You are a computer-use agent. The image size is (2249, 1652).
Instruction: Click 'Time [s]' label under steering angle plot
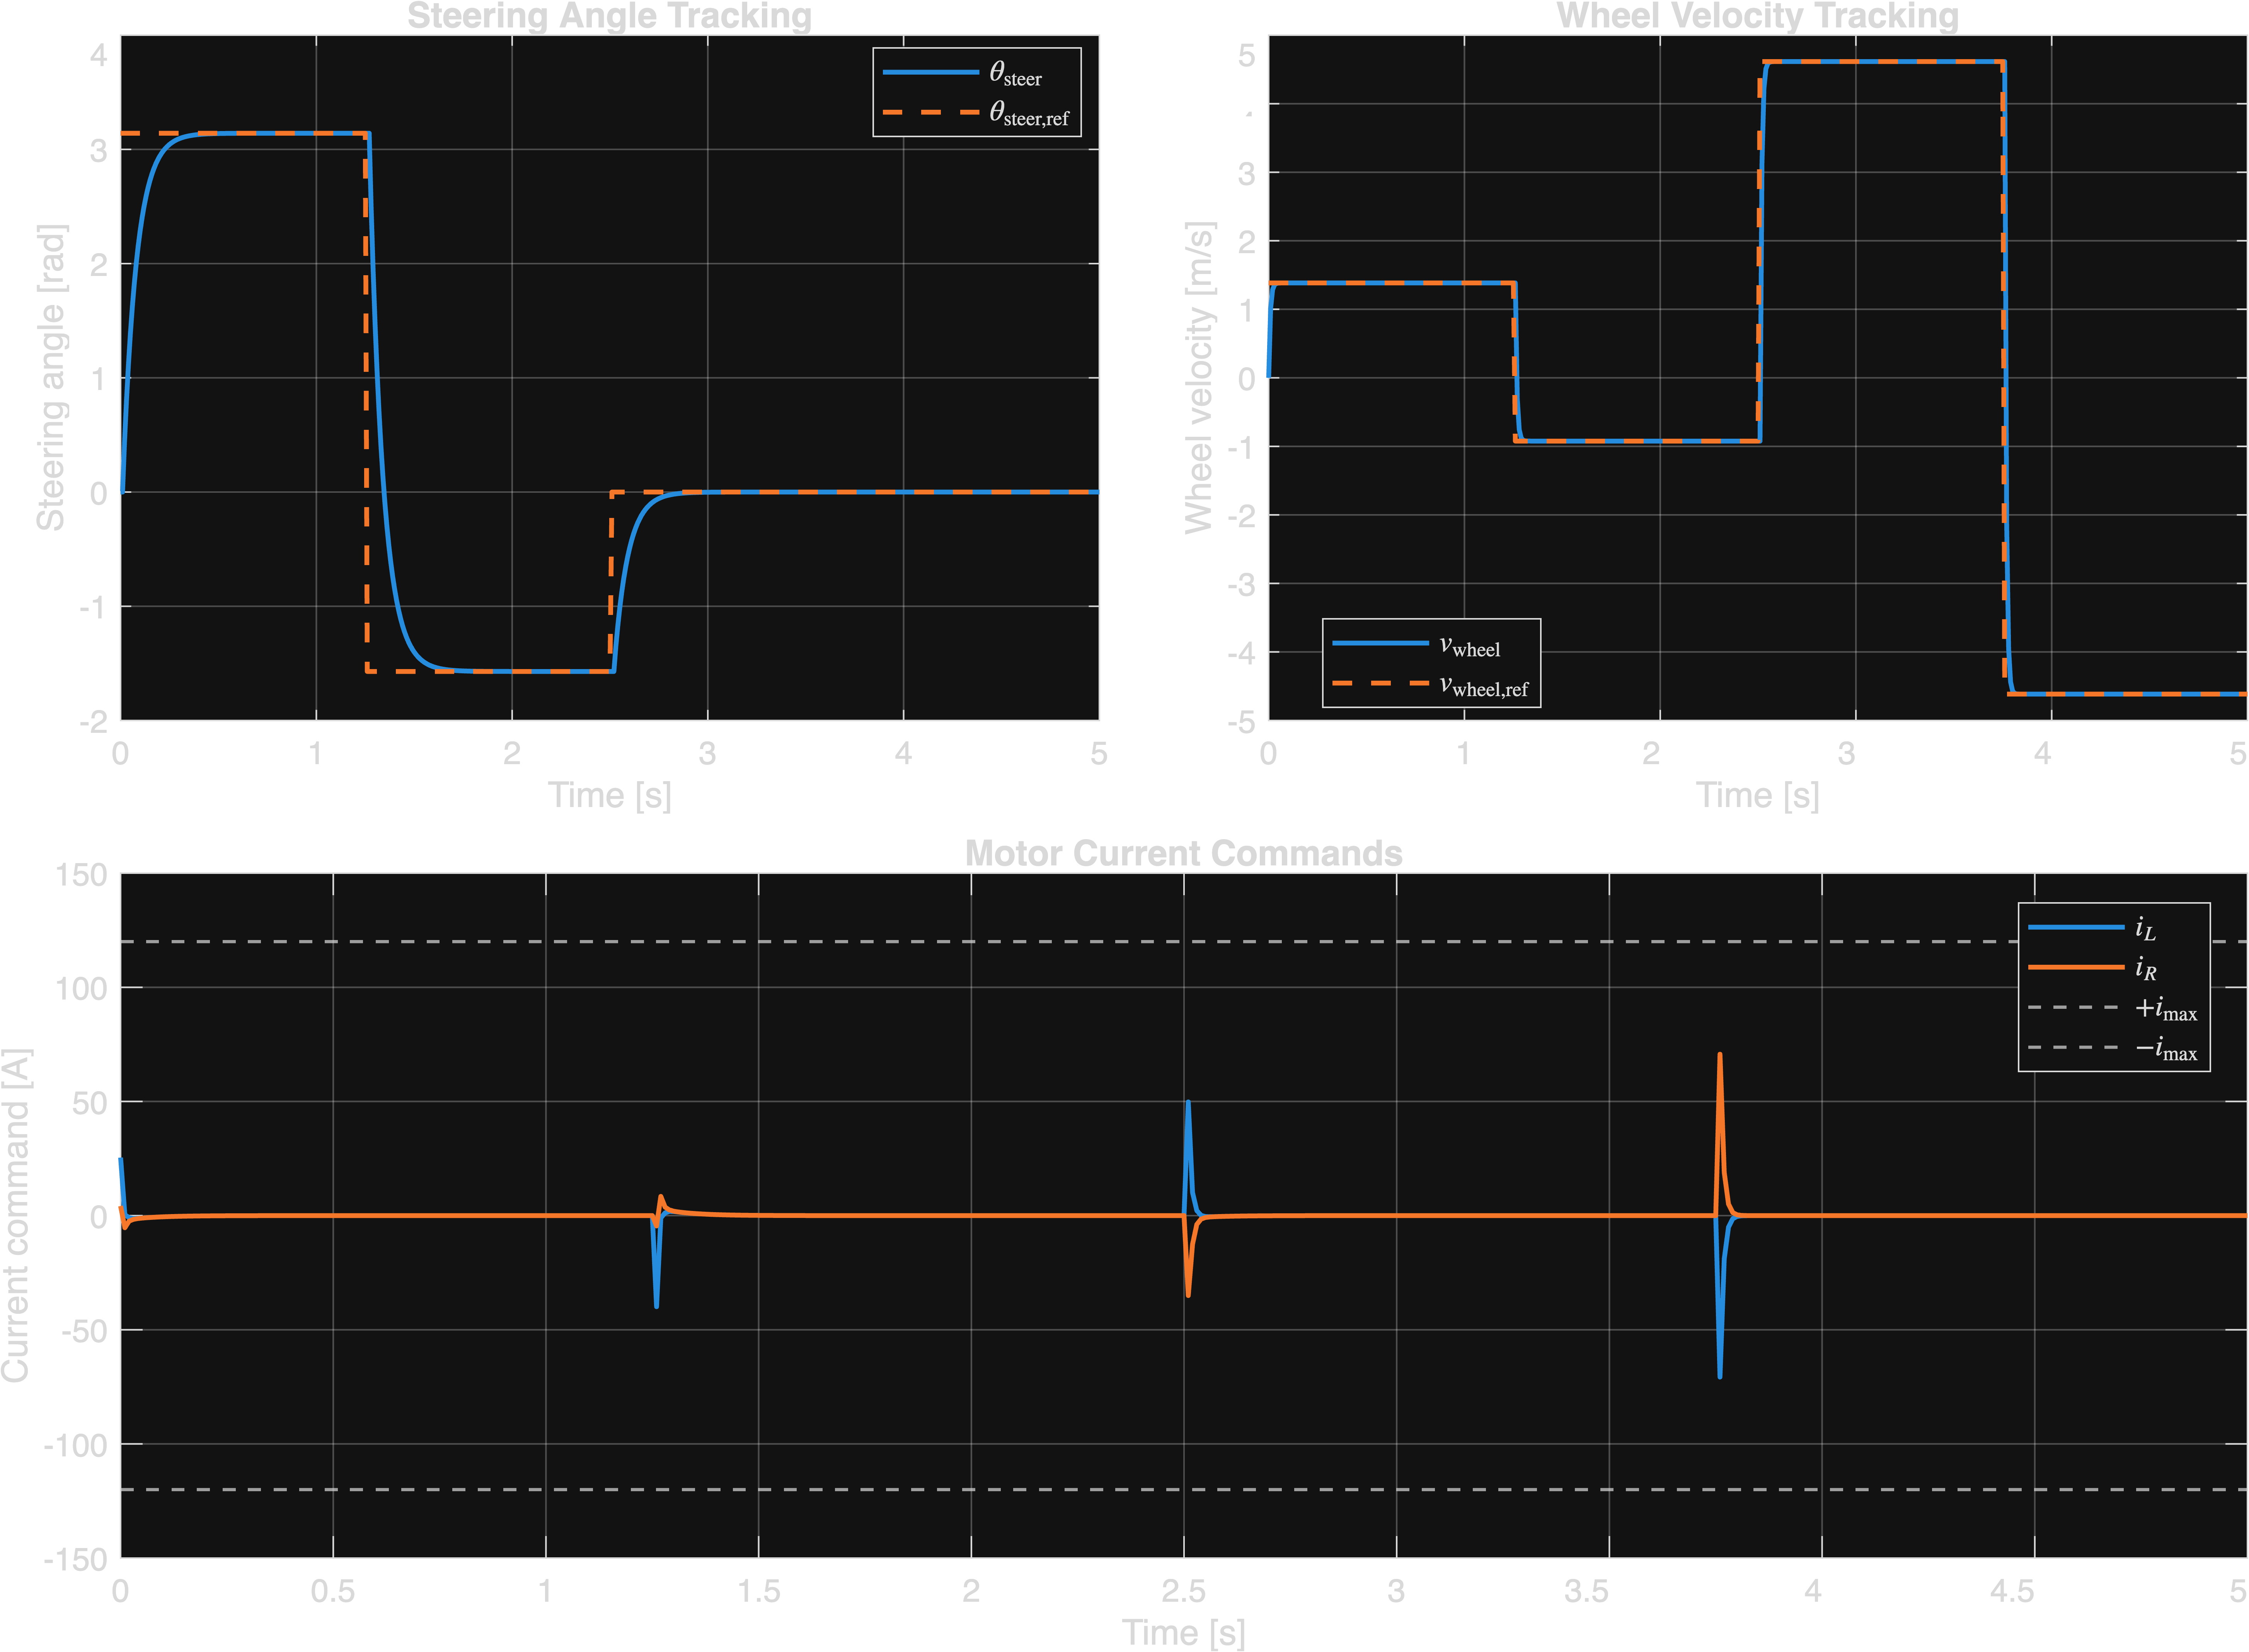pos(609,796)
